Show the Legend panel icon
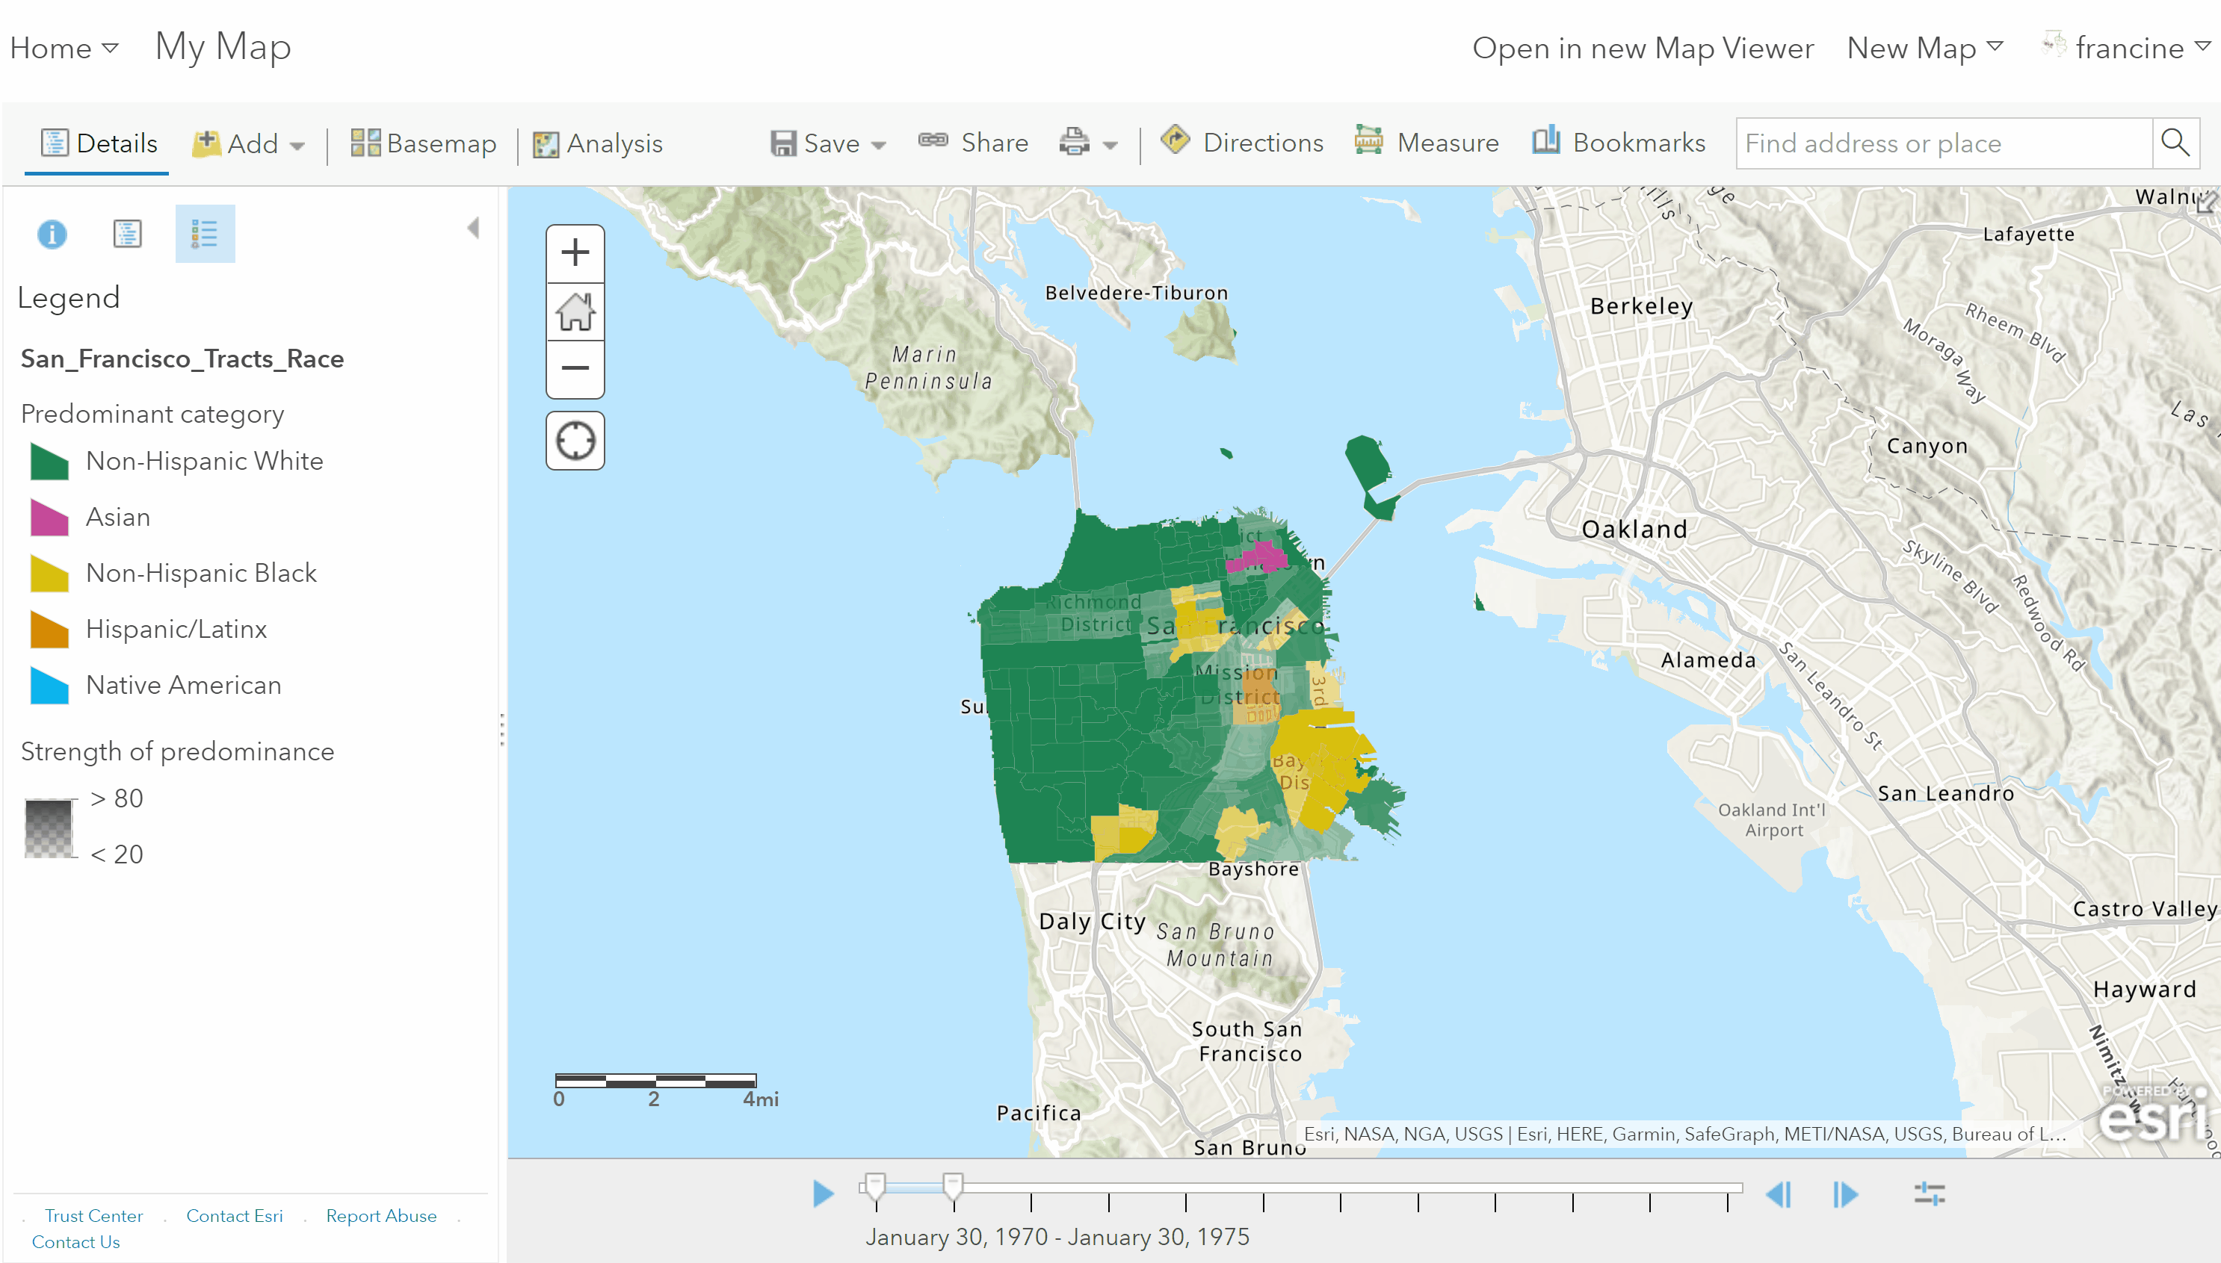The width and height of the screenshot is (2221, 1263). click(x=205, y=235)
